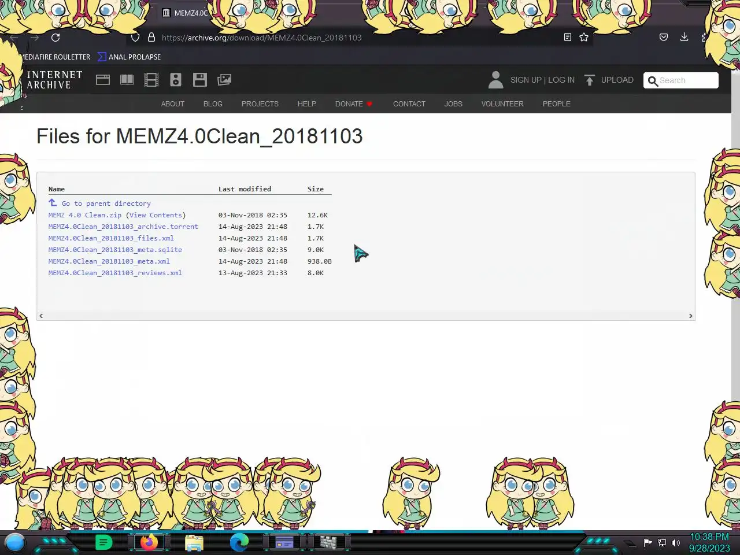Open the HELP menu item
Viewport: 740px width, 555px height.
click(x=307, y=104)
